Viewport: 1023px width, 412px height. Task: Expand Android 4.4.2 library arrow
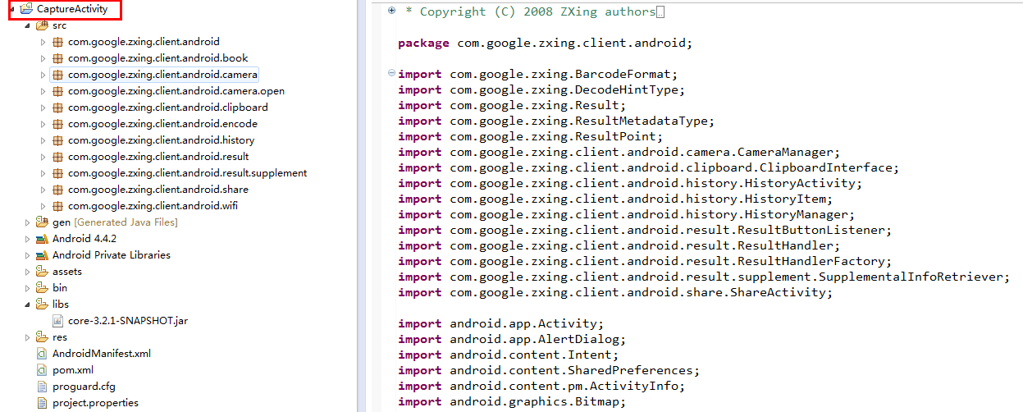click(x=28, y=239)
